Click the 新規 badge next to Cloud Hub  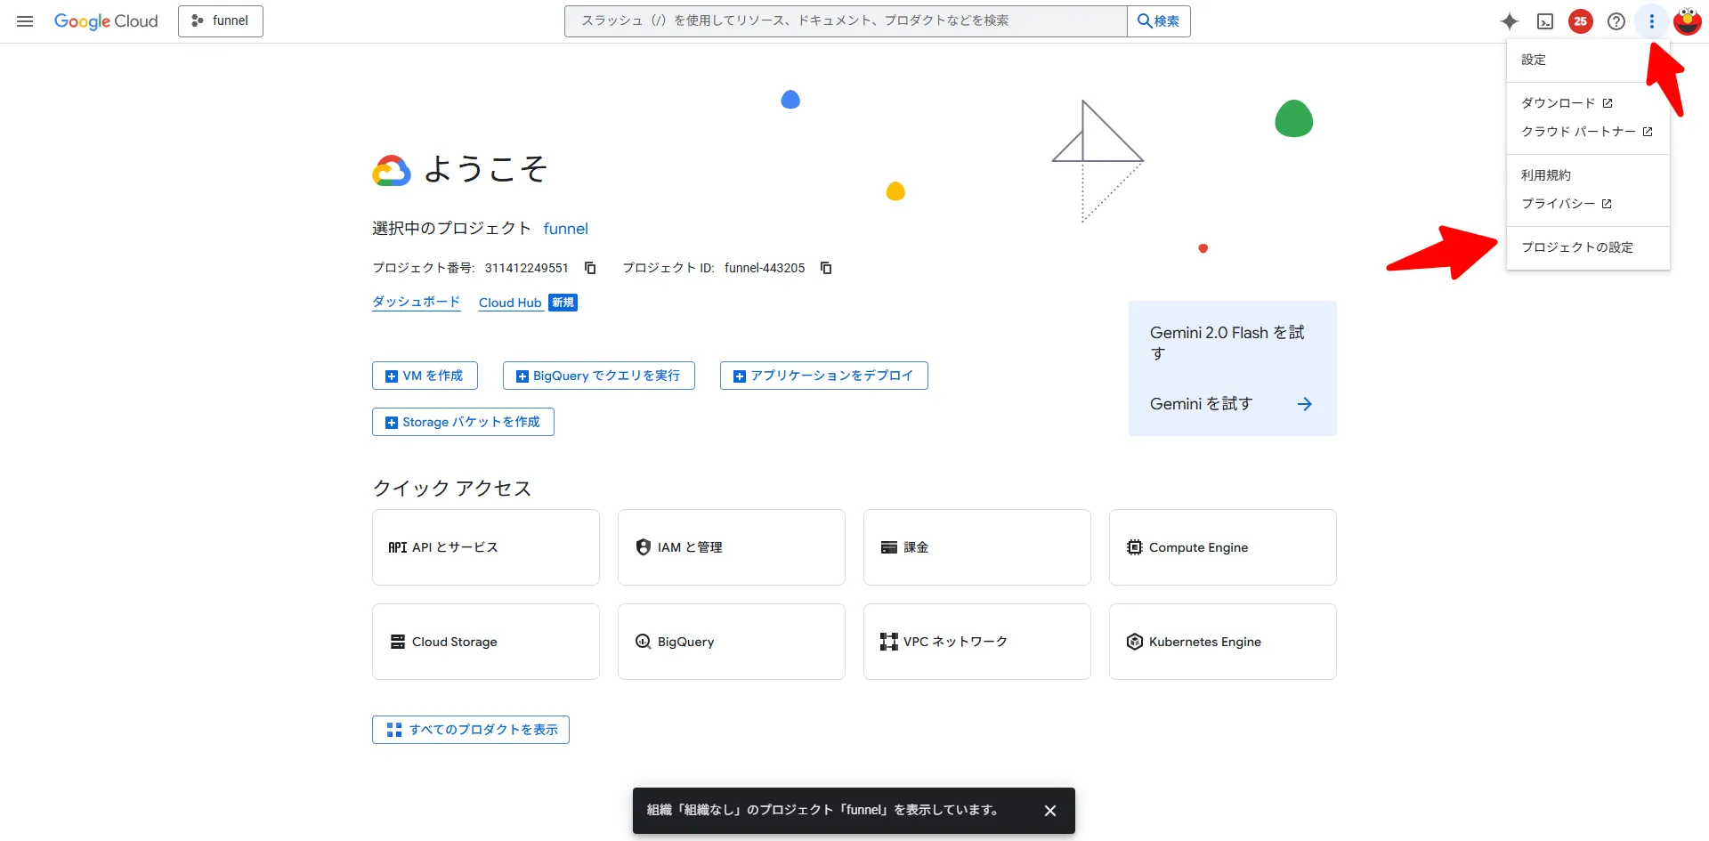pyautogui.click(x=563, y=303)
